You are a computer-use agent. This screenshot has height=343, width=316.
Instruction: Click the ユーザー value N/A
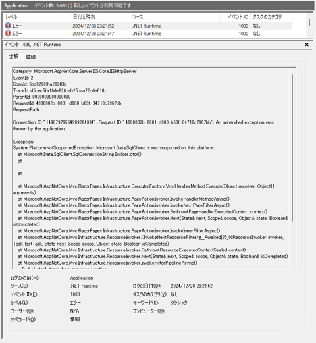[x=74, y=311]
